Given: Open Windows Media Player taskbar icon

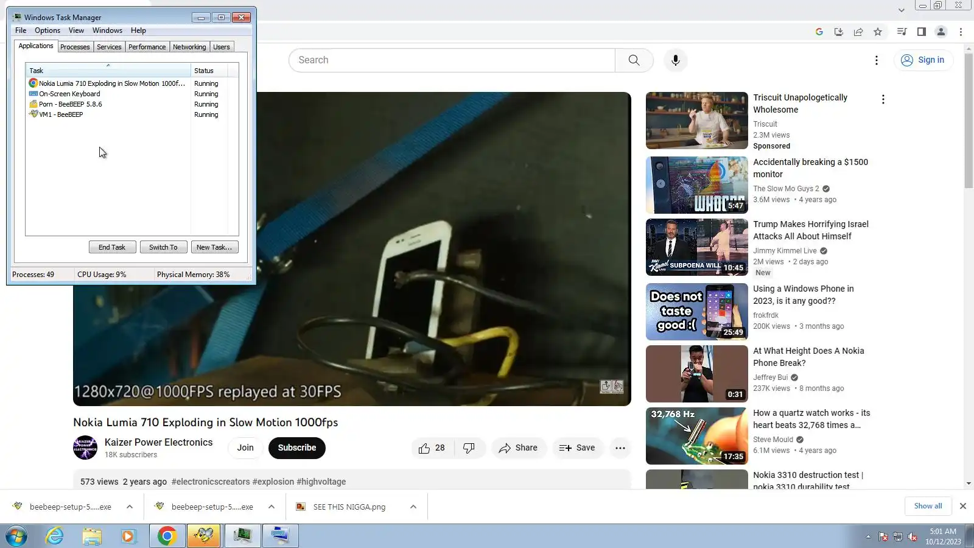Looking at the screenshot, I should click(x=128, y=536).
